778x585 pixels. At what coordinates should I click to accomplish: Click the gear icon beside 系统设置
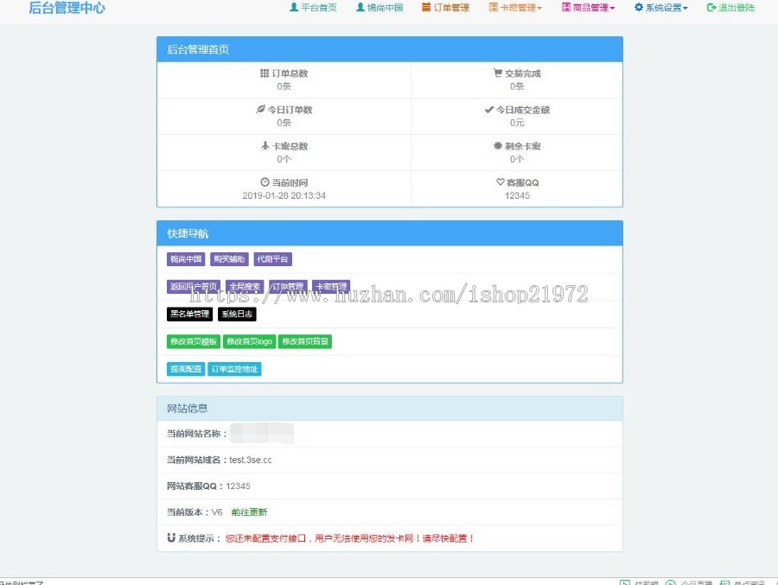pos(639,8)
